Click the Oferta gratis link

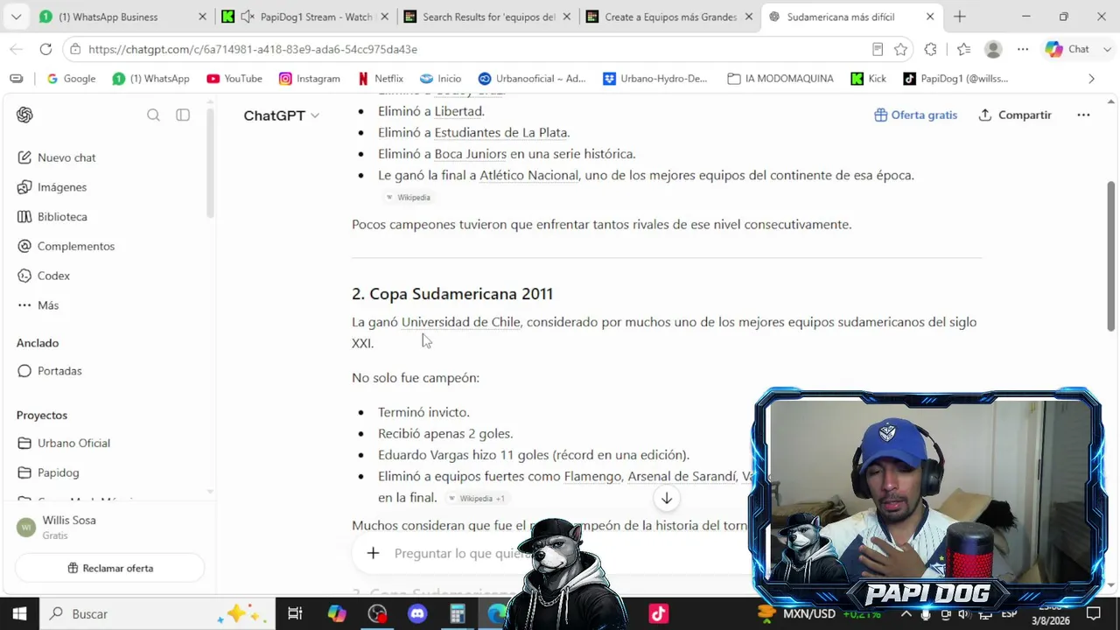(915, 115)
